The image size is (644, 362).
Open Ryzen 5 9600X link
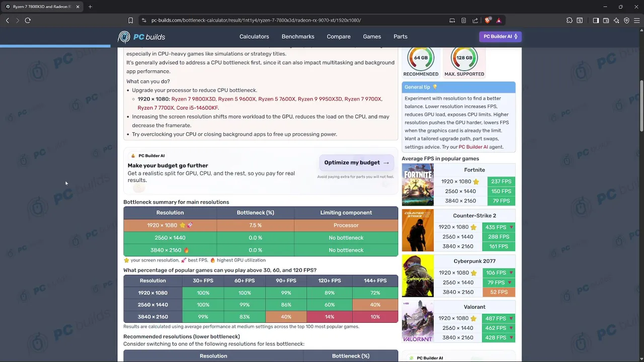tap(236, 99)
